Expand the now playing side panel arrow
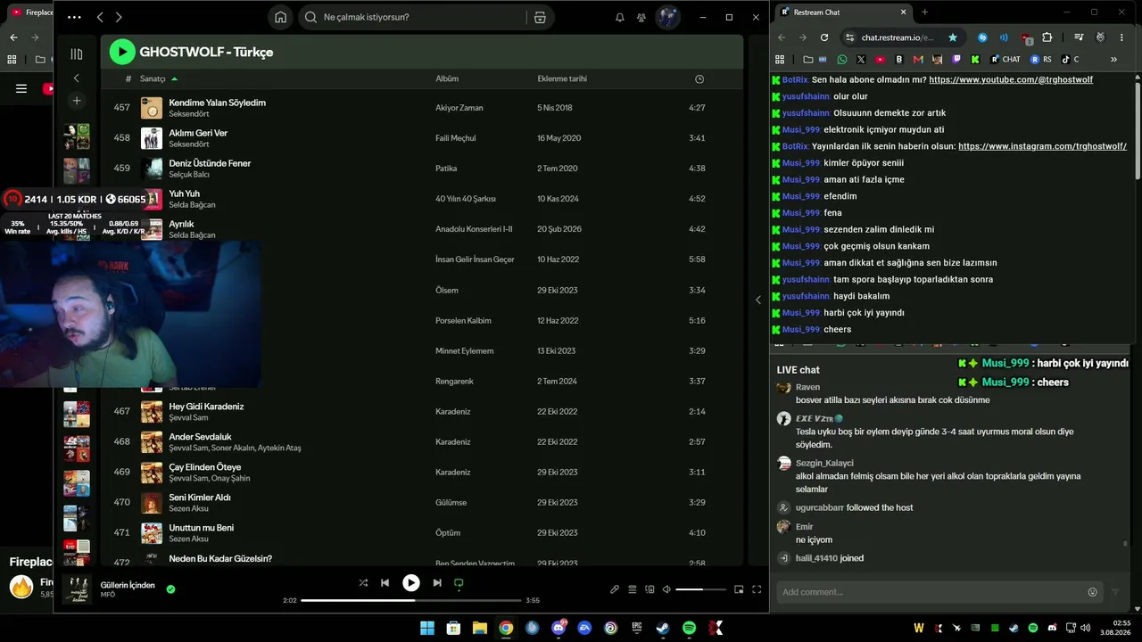 tap(758, 300)
